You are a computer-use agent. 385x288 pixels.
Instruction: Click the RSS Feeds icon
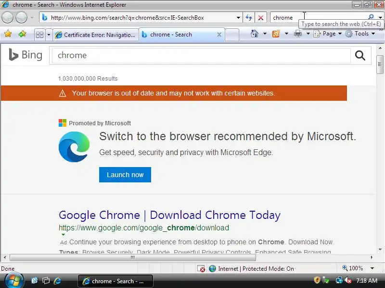pos(276,34)
